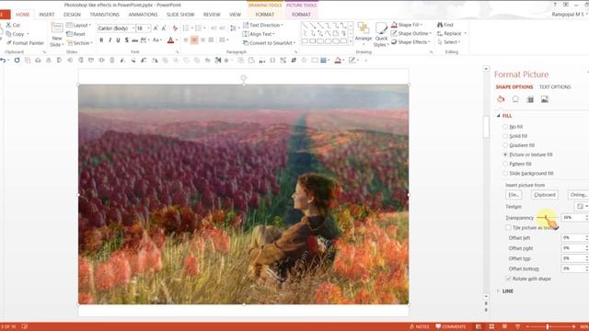Select the No fill radio option
Image resolution: width=589 pixels, height=331 pixels.
click(505, 127)
